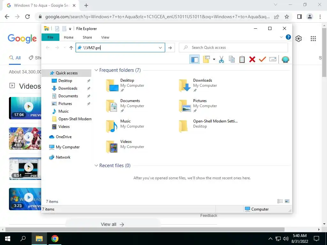Screen dimensions: 327x245
Task: Select Open-Shell Modern folder in navigation pane
Action: tap(75, 119)
